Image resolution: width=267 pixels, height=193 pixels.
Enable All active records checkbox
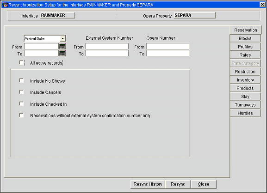(x=21, y=63)
